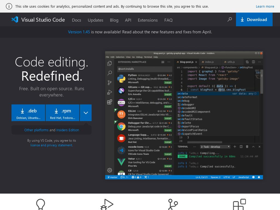Install the Python extension
The height and width of the screenshot is (210, 280).
click(168, 83)
